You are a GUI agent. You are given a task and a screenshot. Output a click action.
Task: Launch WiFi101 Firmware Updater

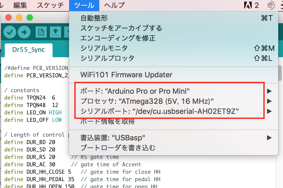tap(173, 75)
